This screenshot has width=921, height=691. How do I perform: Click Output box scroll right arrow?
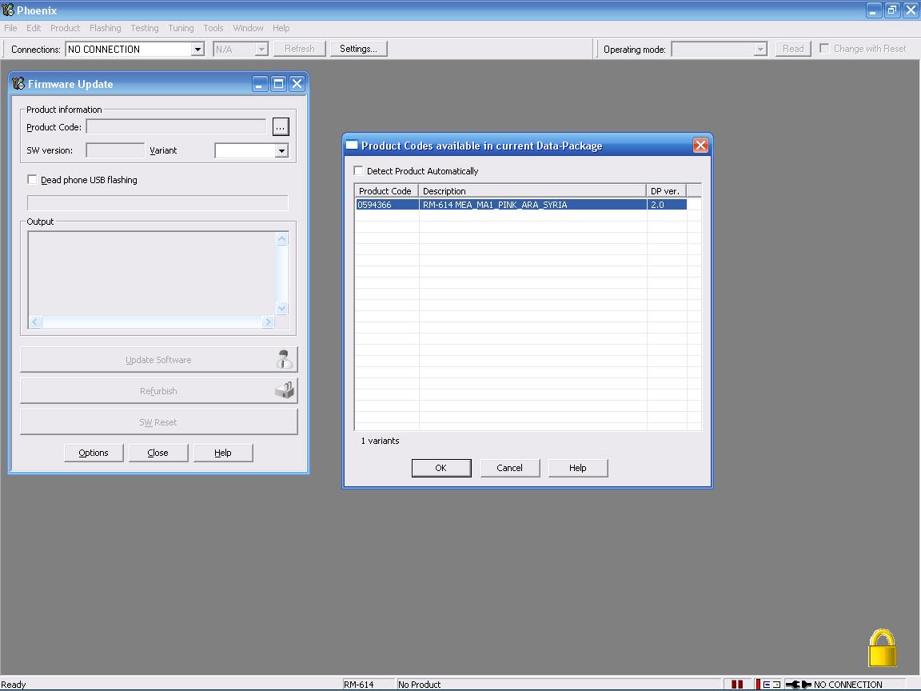tap(269, 322)
